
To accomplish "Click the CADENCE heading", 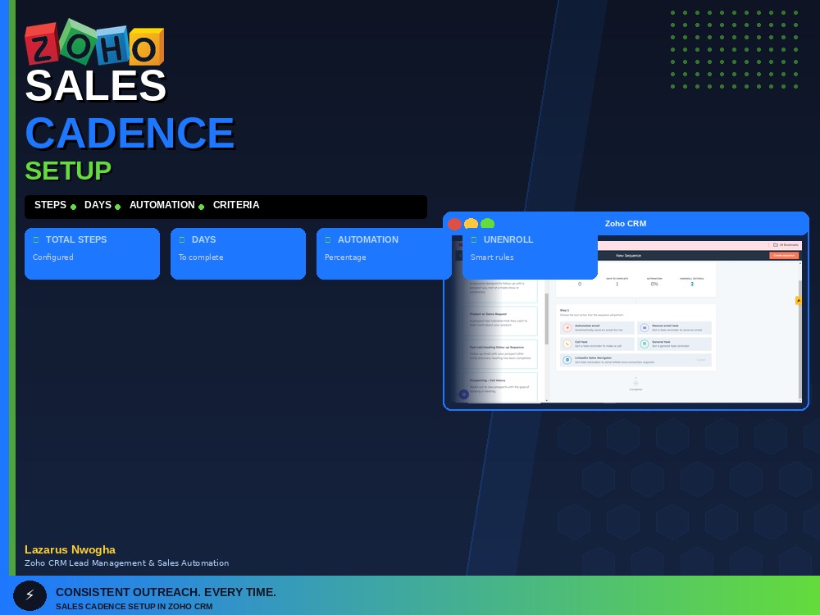I will [130, 133].
